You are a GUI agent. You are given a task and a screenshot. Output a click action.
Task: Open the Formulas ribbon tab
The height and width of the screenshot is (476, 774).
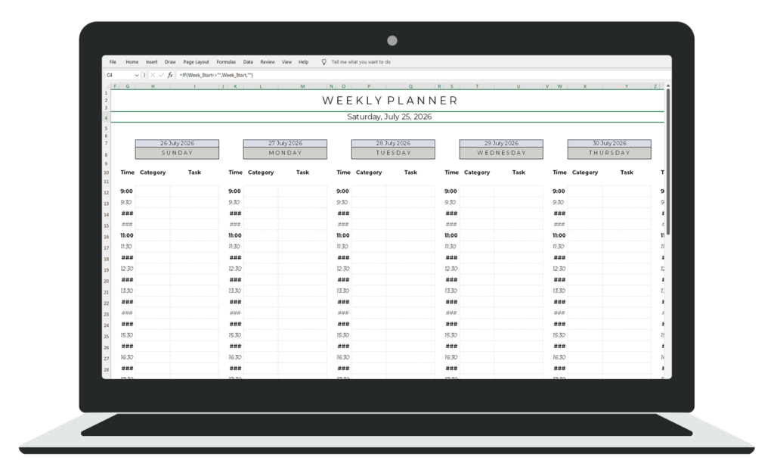pyautogui.click(x=226, y=62)
